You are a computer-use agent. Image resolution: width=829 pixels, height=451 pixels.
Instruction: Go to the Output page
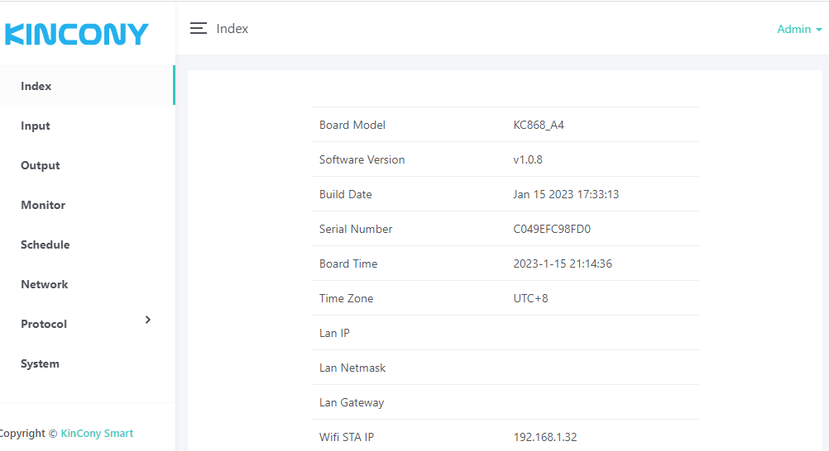[x=41, y=165]
